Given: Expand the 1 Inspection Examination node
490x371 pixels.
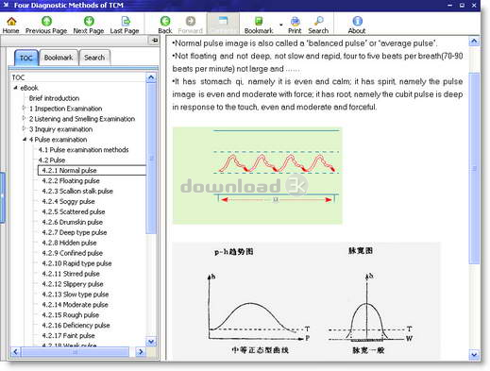Looking at the screenshot, I should [24, 109].
